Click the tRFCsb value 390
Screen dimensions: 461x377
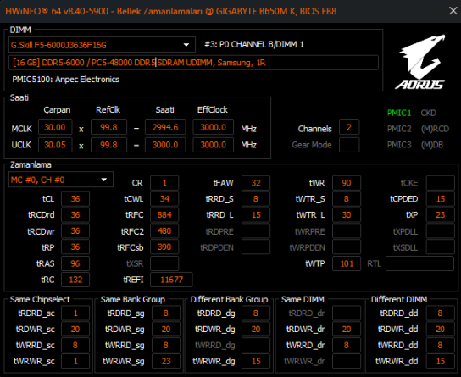(164, 247)
